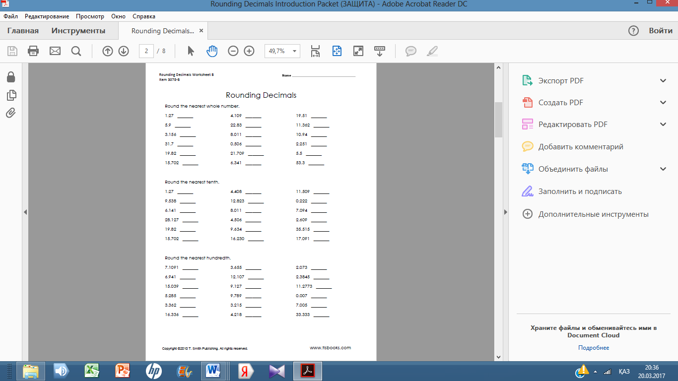Expand the Экспорт PDF section
678x381 pixels.
pyautogui.click(x=663, y=81)
